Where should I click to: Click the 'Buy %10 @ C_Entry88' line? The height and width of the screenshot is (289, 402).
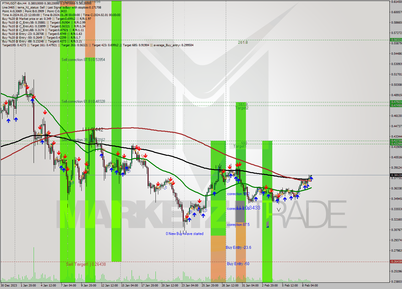tap(43, 30)
